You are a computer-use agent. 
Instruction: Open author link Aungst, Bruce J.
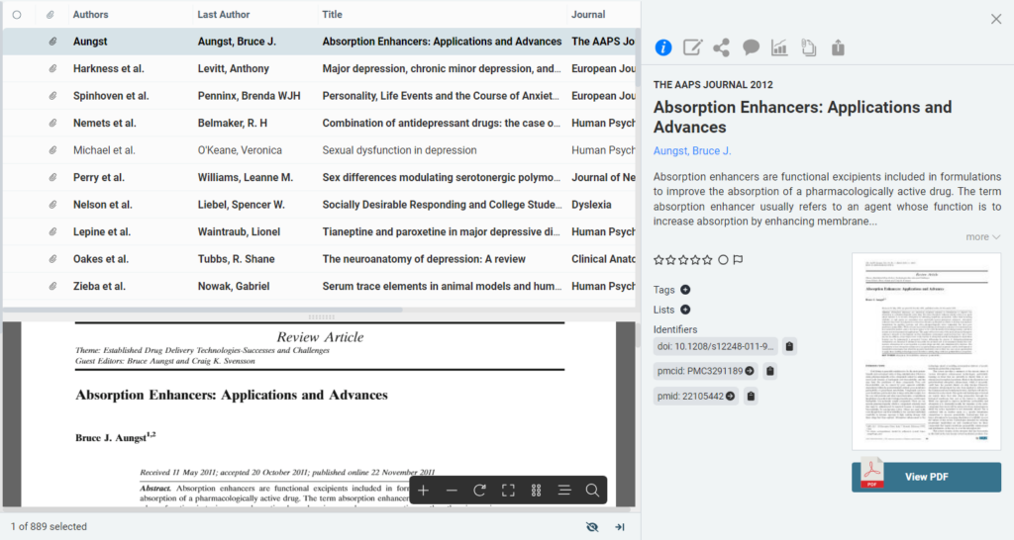692,150
